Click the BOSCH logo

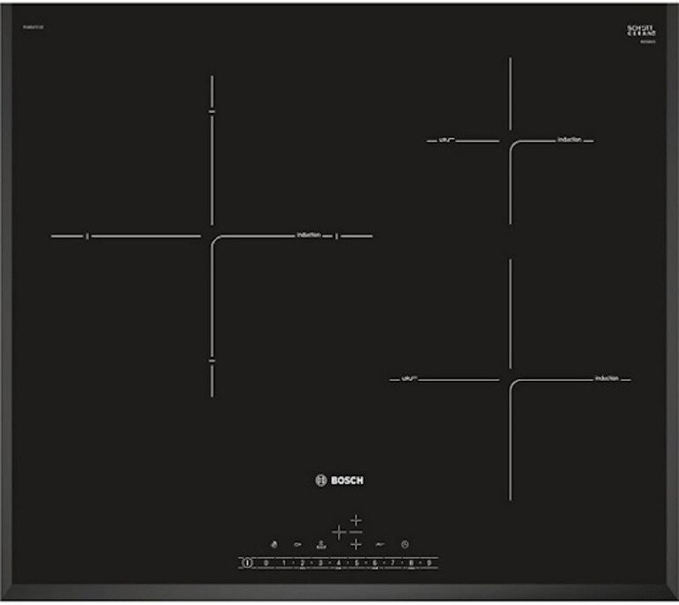click(339, 481)
